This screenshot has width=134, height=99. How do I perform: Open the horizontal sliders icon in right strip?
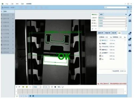pyautogui.click(x=130, y=21)
